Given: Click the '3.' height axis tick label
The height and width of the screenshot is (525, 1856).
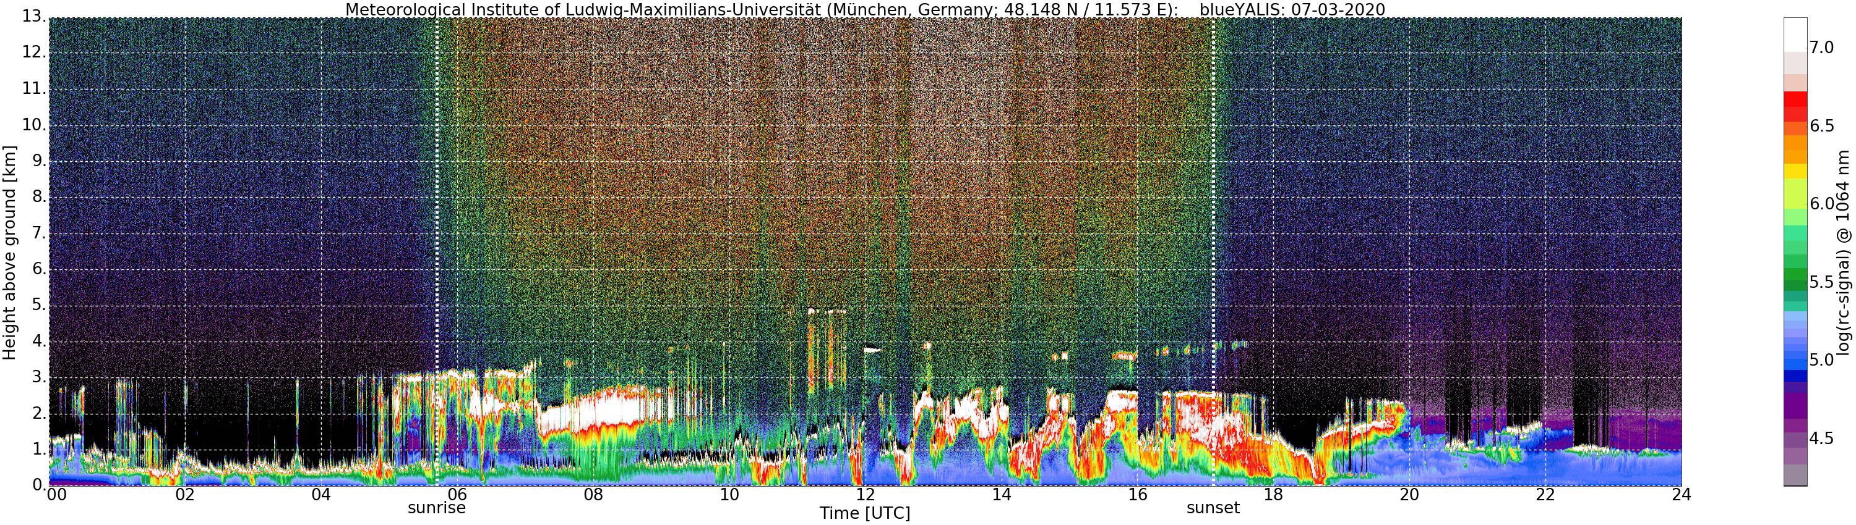Looking at the screenshot, I should (39, 377).
